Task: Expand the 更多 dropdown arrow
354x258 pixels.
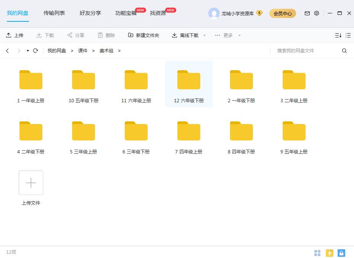Action: coord(240,35)
